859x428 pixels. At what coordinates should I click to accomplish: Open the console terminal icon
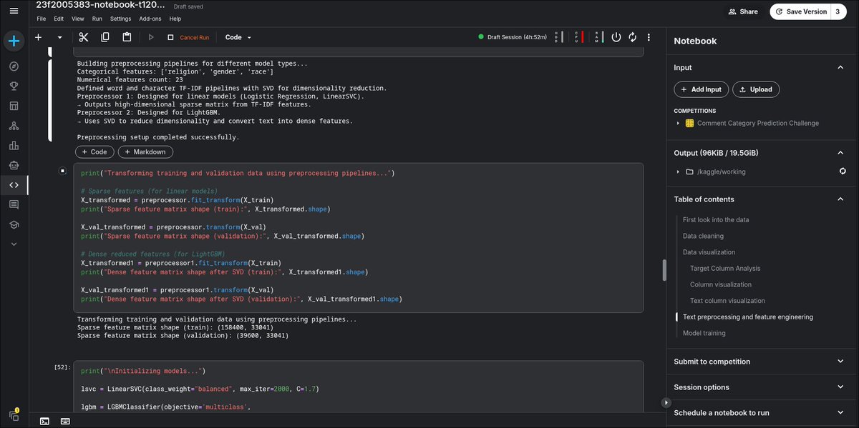click(x=44, y=421)
